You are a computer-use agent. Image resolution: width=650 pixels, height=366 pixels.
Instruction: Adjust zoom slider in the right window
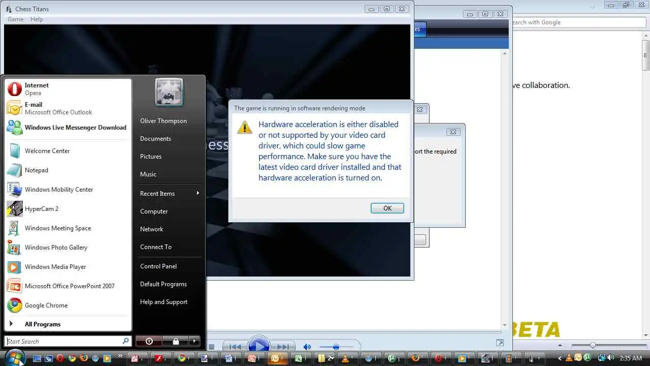(x=592, y=345)
